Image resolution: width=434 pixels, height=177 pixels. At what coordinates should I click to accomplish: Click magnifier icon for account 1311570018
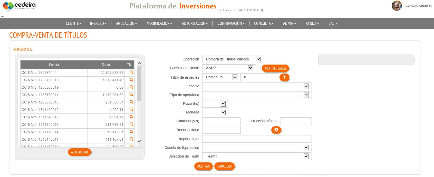[131, 117]
